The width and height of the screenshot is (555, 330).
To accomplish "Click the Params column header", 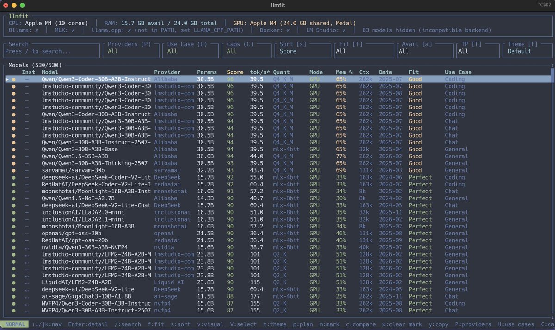I will [207, 72].
